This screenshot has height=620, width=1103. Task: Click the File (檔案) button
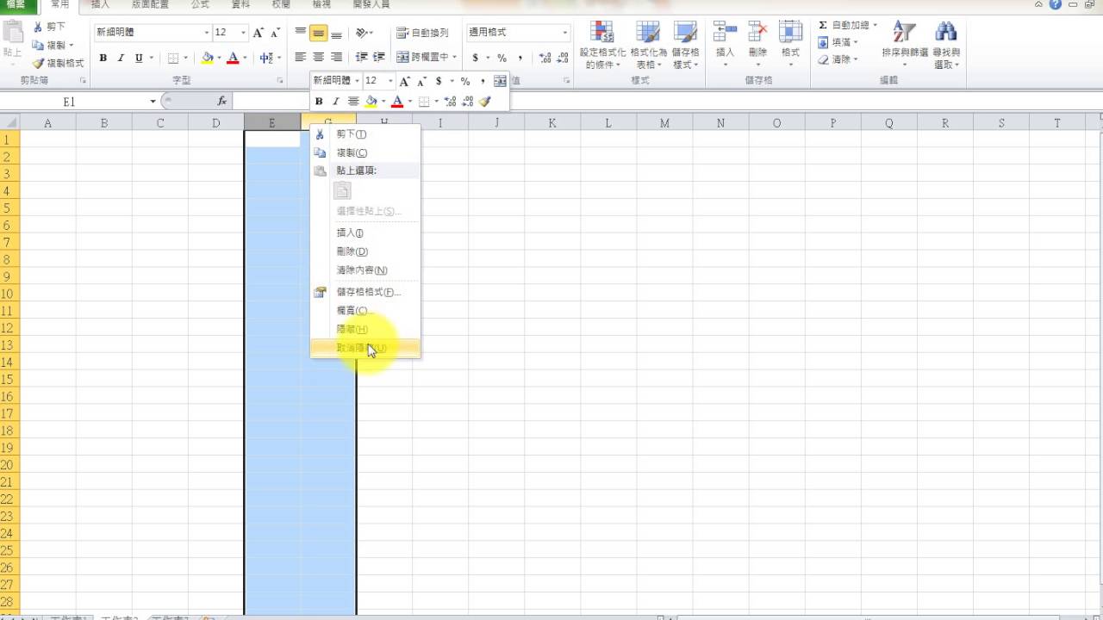coord(18,5)
